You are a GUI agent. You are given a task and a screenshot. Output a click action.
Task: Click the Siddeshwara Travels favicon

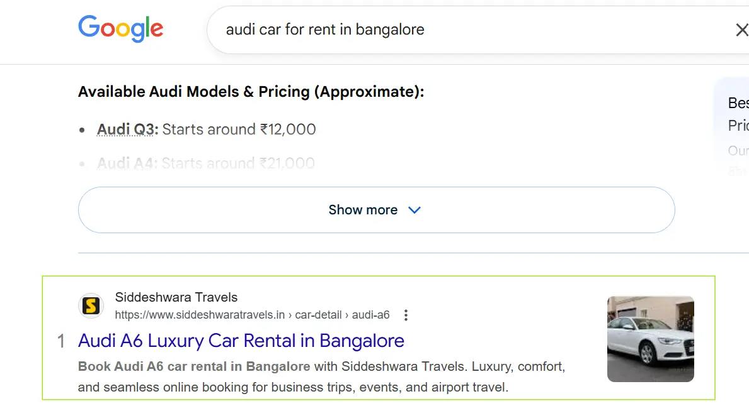pos(91,306)
